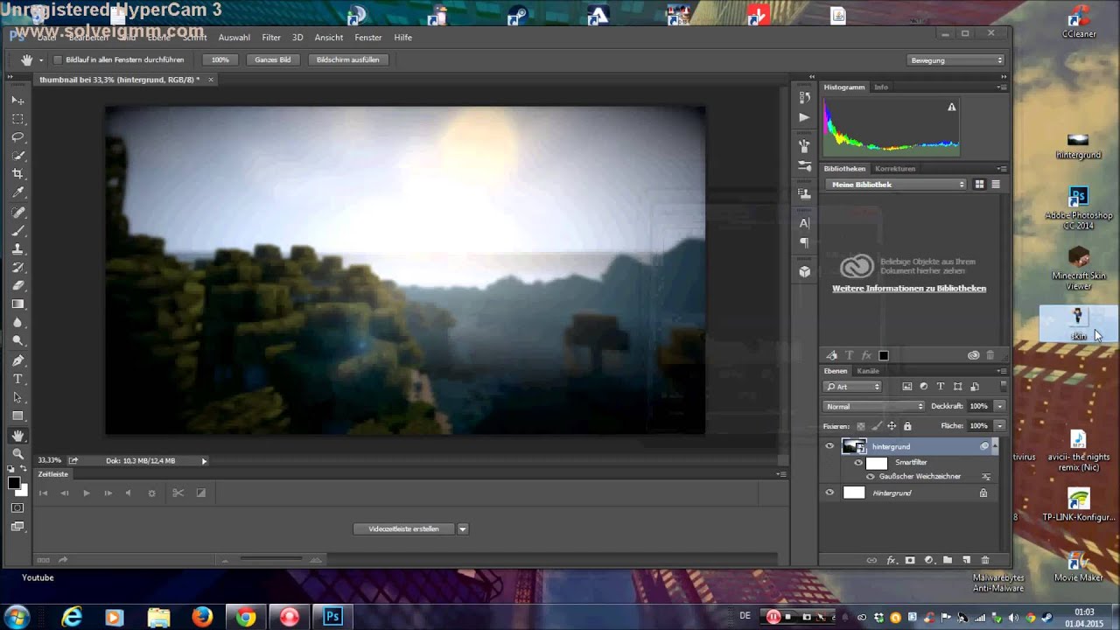Click Bildschirm ausfüllen button
Image resolution: width=1120 pixels, height=630 pixels.
[348, 60]
